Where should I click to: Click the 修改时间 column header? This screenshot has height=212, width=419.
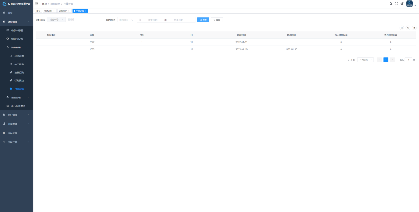(x=291, y=35)
